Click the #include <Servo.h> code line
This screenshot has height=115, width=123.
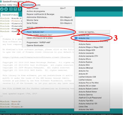(x=11, y=102)
